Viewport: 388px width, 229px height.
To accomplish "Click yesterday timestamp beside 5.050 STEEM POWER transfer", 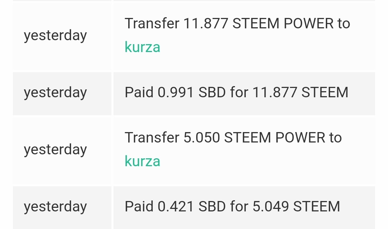I will pos(55,150).
